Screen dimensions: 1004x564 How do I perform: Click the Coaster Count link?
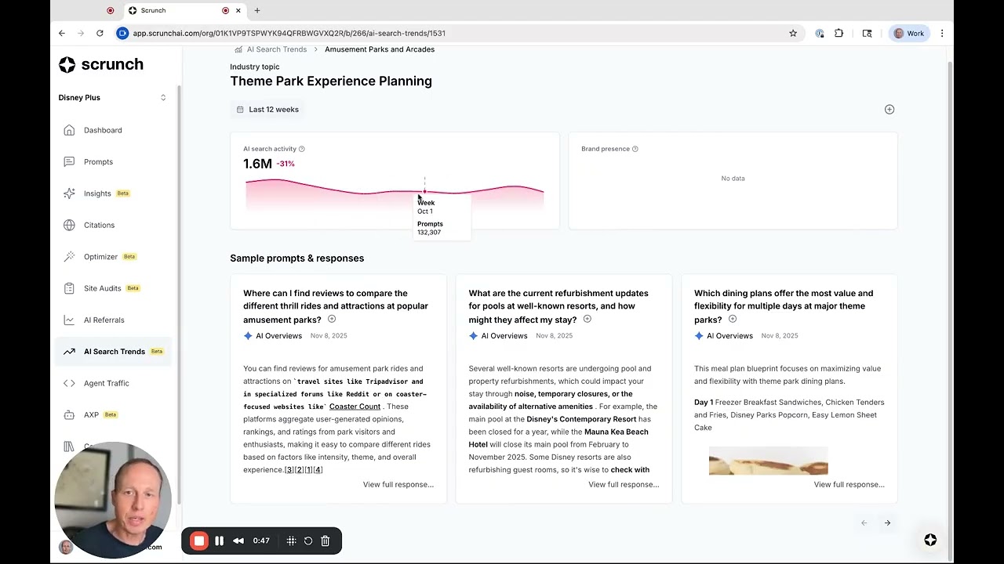[x=355, y=407]
